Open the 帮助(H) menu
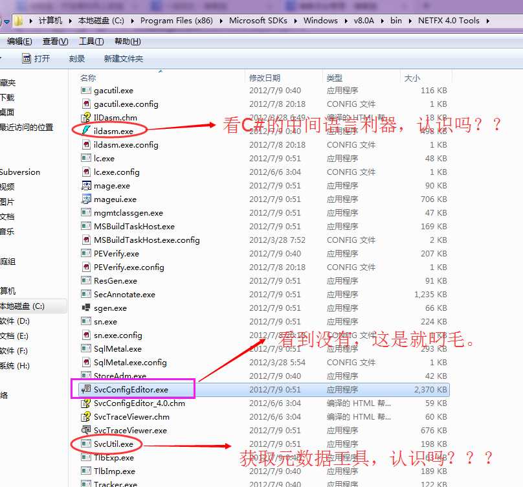Viewport: 523px width, 487px height. 128,41
